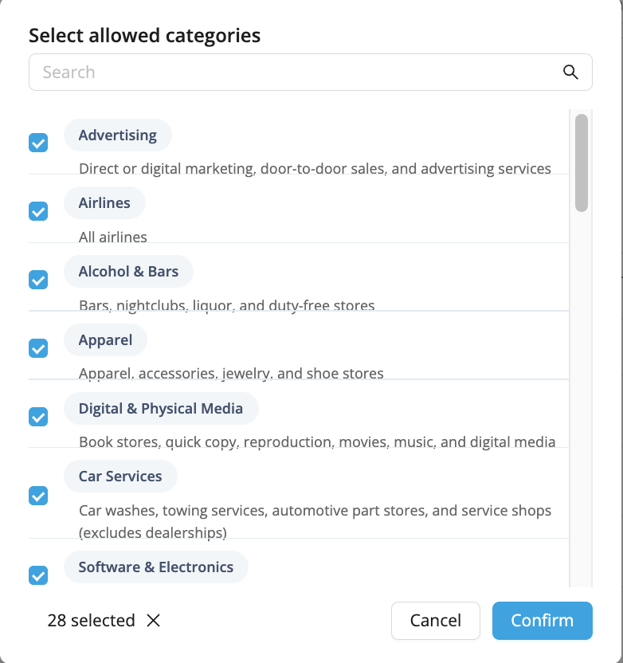Click the '28 selected' count text
The height and width of the screenshot is (663, 623).
point(92,620)
